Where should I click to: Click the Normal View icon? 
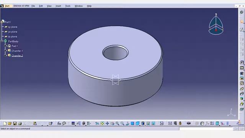pos(127,123)
